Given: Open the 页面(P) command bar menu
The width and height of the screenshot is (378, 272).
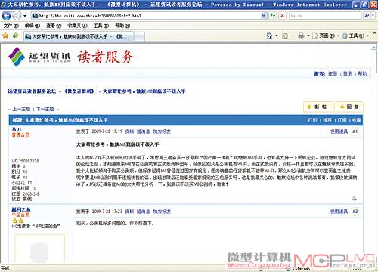Looking at the screenshot, I should click(x=326, y=36).
